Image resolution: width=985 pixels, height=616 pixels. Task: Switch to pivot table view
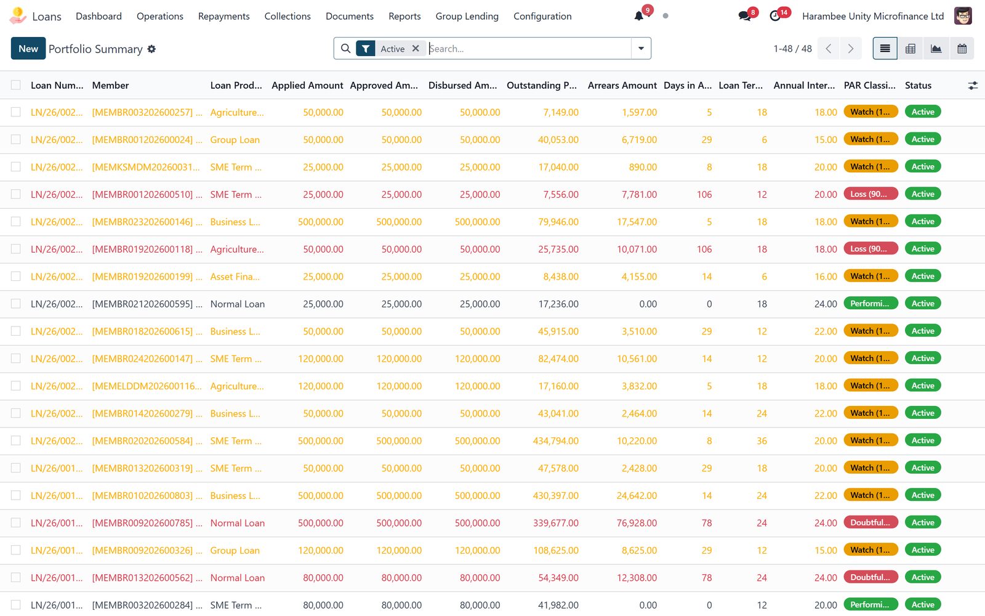(x=911, y=49)
